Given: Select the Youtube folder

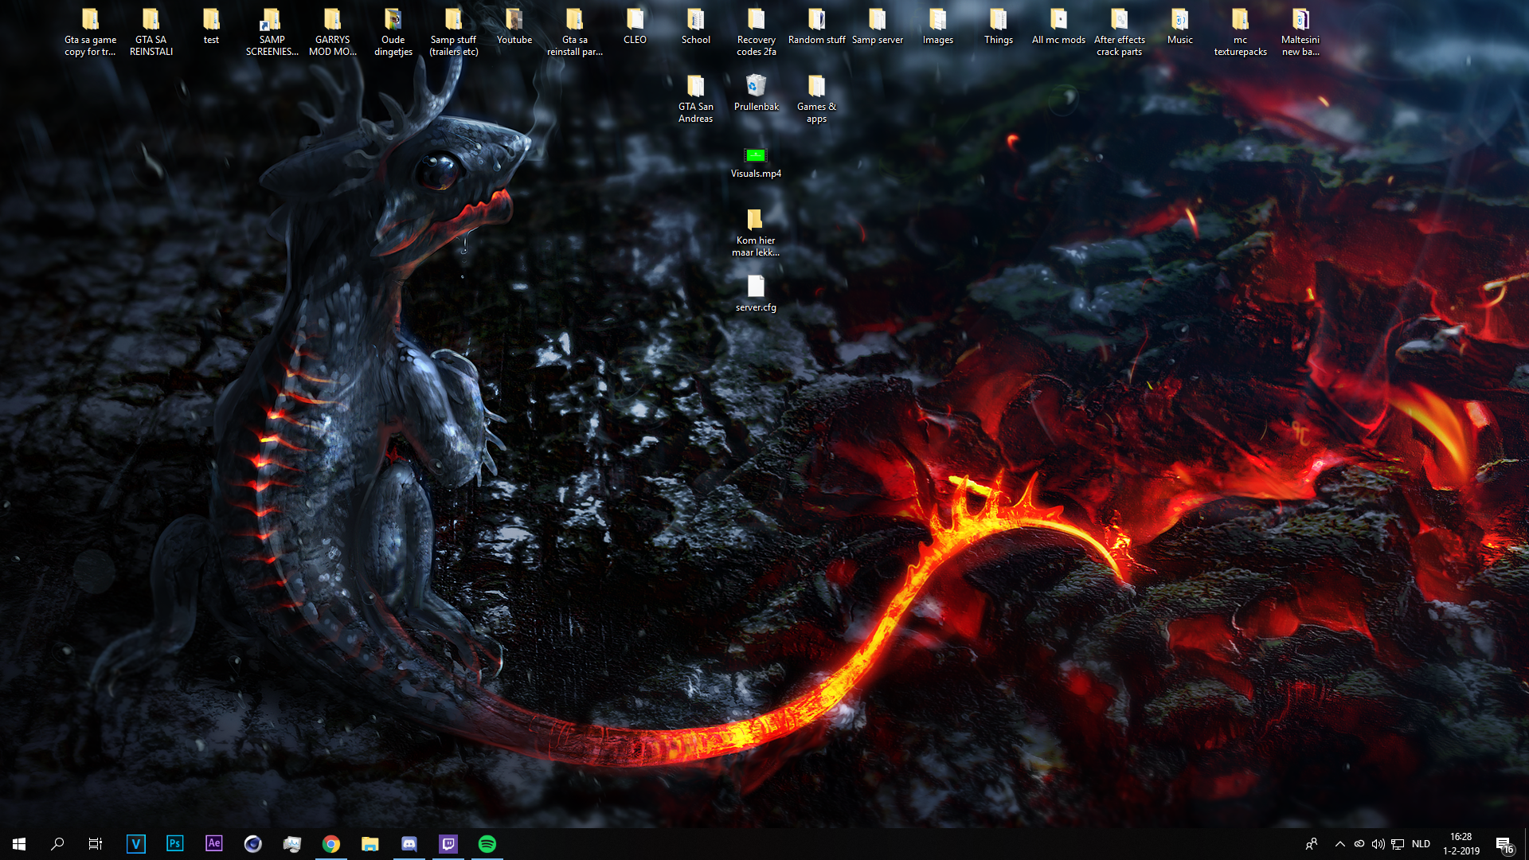Looking at the screenshot, I should point(514,26).
